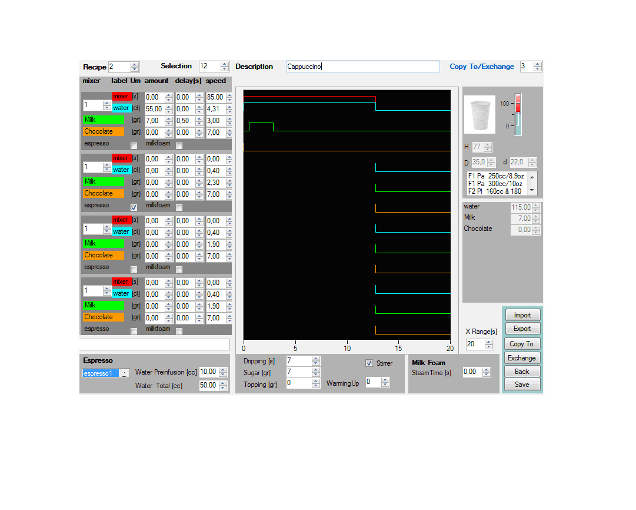
Task: Select cup F1 Pa 250cc/8.9oz
Action: [496, 176]
